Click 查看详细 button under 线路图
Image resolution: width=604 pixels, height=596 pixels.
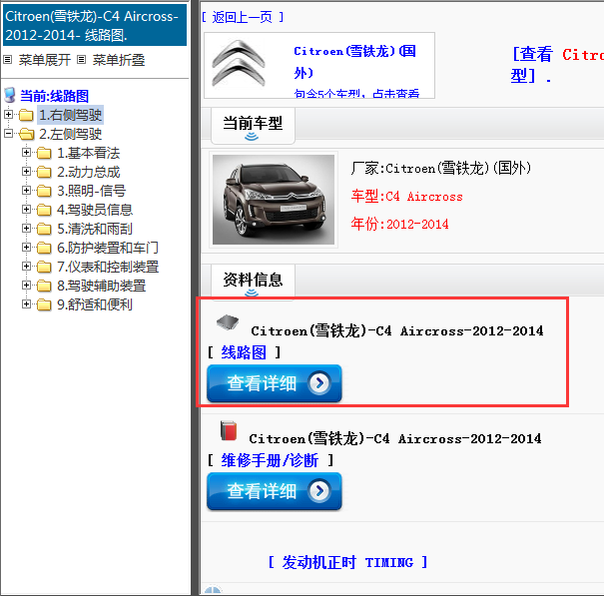point(275,383)
